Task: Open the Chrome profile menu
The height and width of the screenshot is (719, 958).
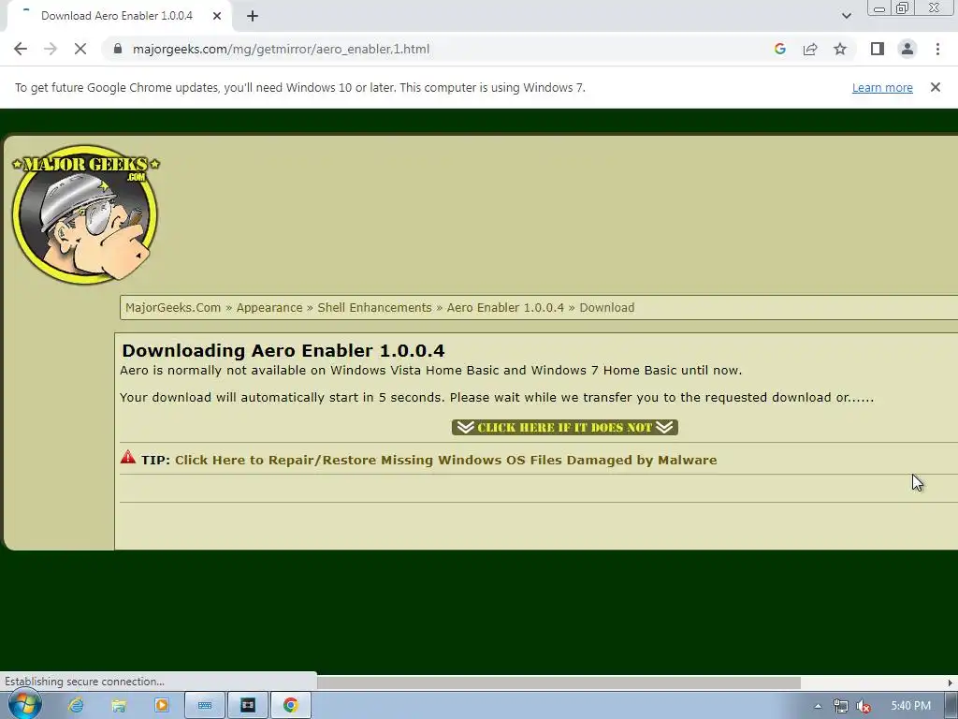Action: click(907, 49)
